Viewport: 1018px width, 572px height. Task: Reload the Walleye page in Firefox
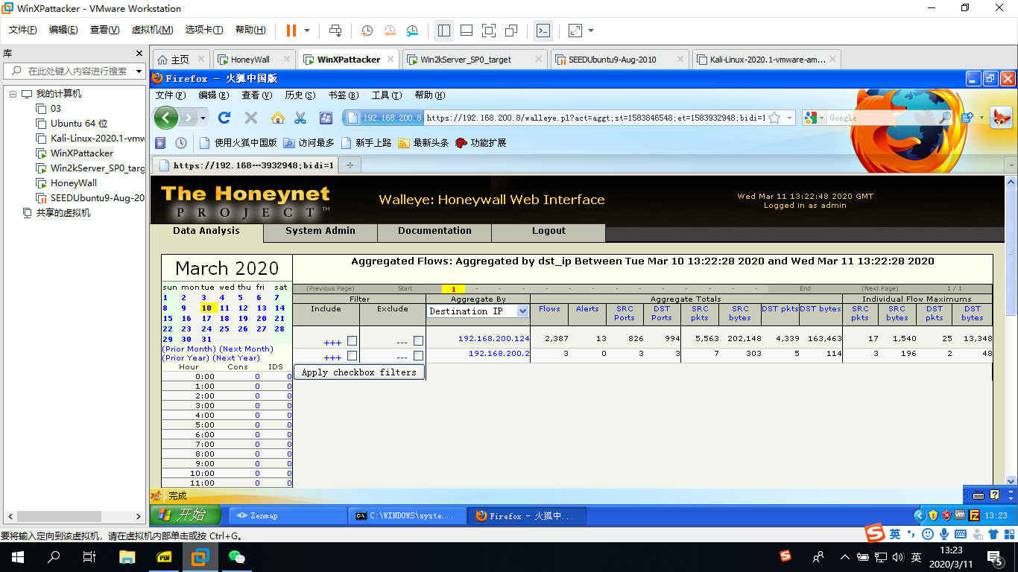point(224,118)
